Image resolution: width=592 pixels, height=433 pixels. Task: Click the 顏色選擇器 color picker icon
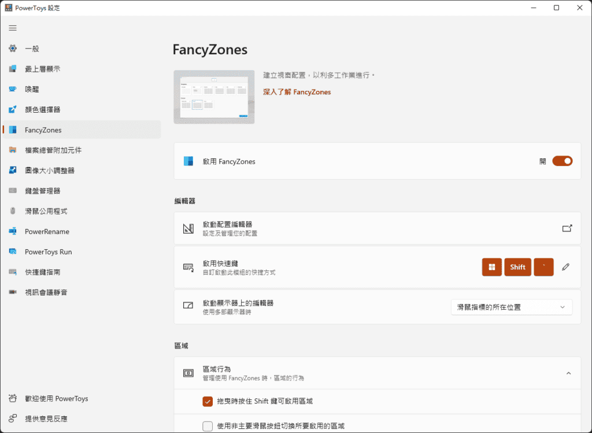(x=13, y=110)
